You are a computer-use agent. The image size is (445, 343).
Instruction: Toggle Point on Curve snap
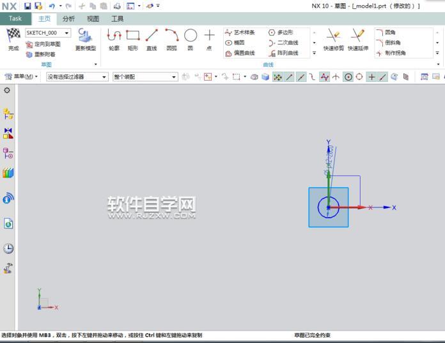coord(383,77)
